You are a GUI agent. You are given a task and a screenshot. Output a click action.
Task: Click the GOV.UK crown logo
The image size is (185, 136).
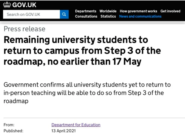tap(7, 5)
